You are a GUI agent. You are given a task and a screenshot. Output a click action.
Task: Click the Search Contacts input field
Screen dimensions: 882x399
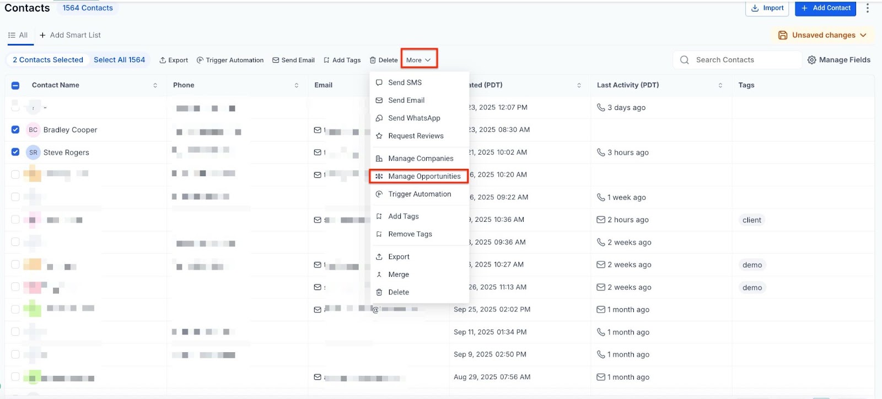pos(744,60)
